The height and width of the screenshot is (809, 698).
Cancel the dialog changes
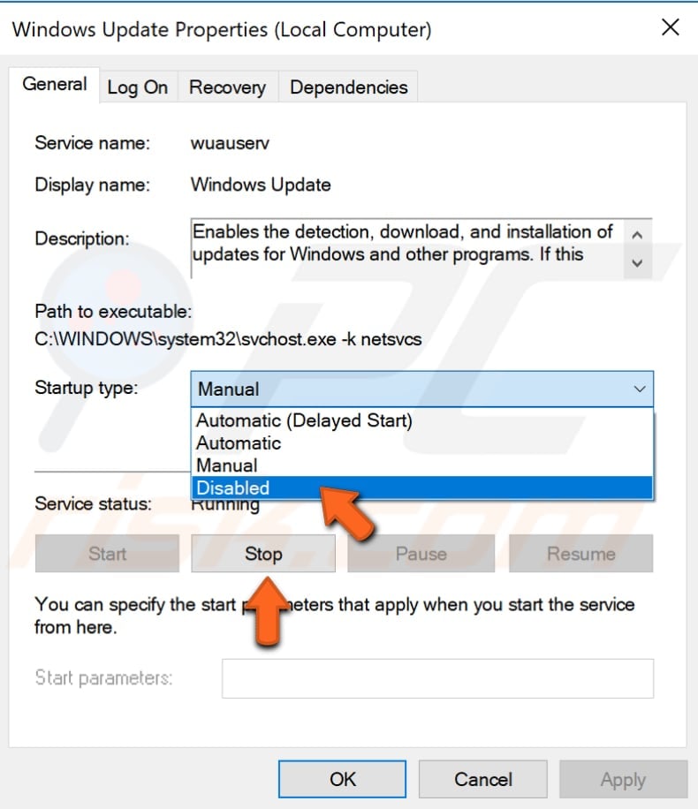click(482, 779)
